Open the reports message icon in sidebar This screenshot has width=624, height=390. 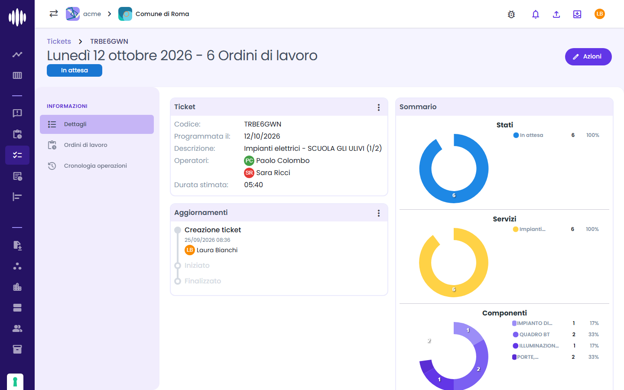17,113
